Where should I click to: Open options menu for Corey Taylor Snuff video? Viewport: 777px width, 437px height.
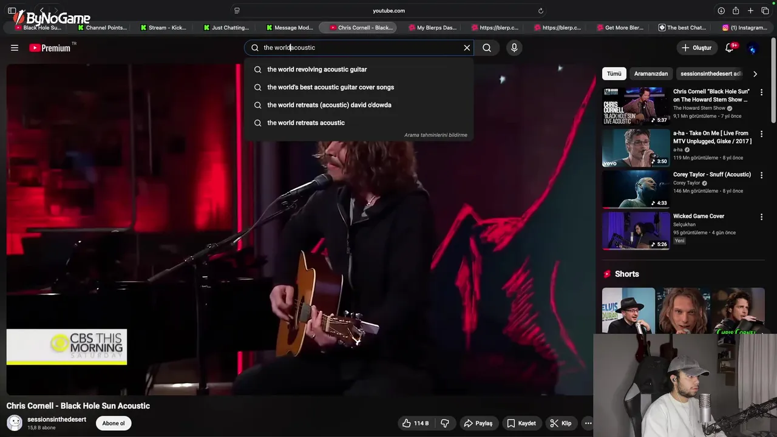click(x=761, y=175)
